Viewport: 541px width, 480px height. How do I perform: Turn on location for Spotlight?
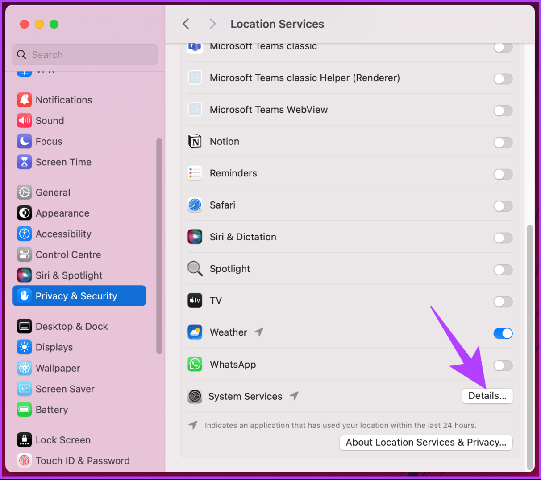(503, 270)
